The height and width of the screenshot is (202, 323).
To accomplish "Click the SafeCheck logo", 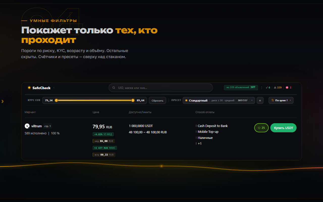I will tap(39, 88).
